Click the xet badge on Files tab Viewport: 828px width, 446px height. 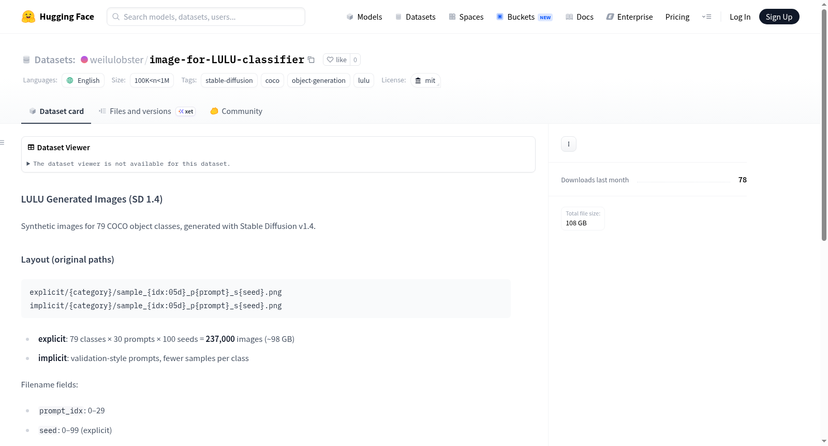pyautogui.click(x=186, y=111)
